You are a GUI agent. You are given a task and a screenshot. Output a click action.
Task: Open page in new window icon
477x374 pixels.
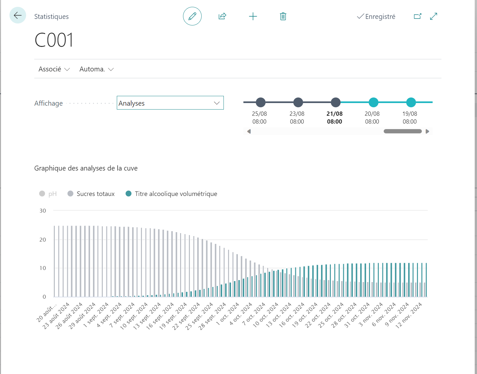[x=418, y=16]
